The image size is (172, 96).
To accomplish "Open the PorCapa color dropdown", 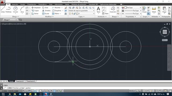I will tap(133, 8).
